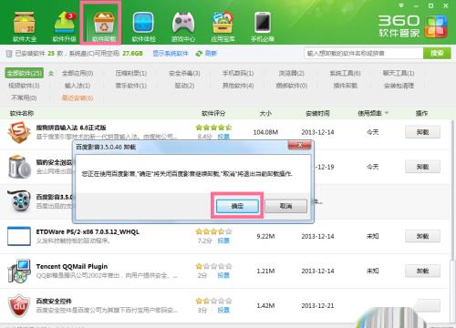Select the 手机数码(1) category
This screenshot has width=456, height=328.
238,73
